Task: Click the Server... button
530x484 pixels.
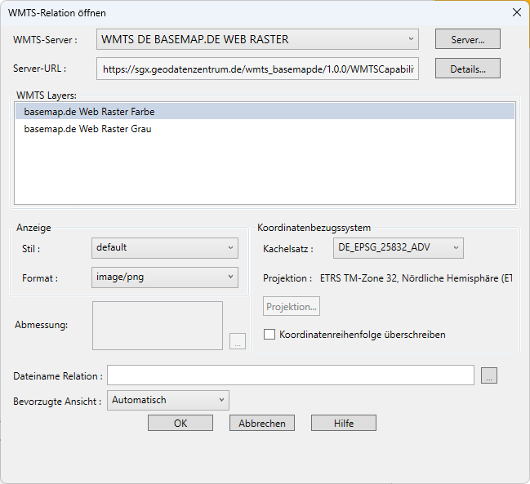Action: [467, 39]
